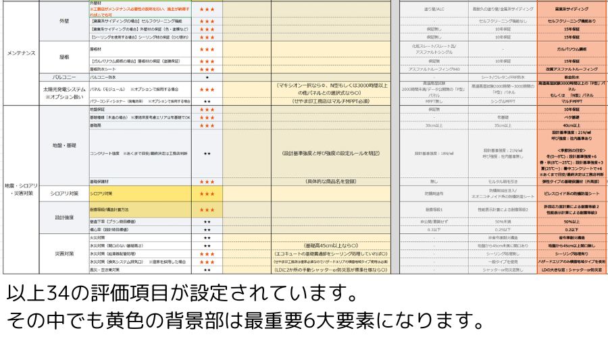Select the single-star rating for バルコニー防水
The image size is (608, 337).
207,78
